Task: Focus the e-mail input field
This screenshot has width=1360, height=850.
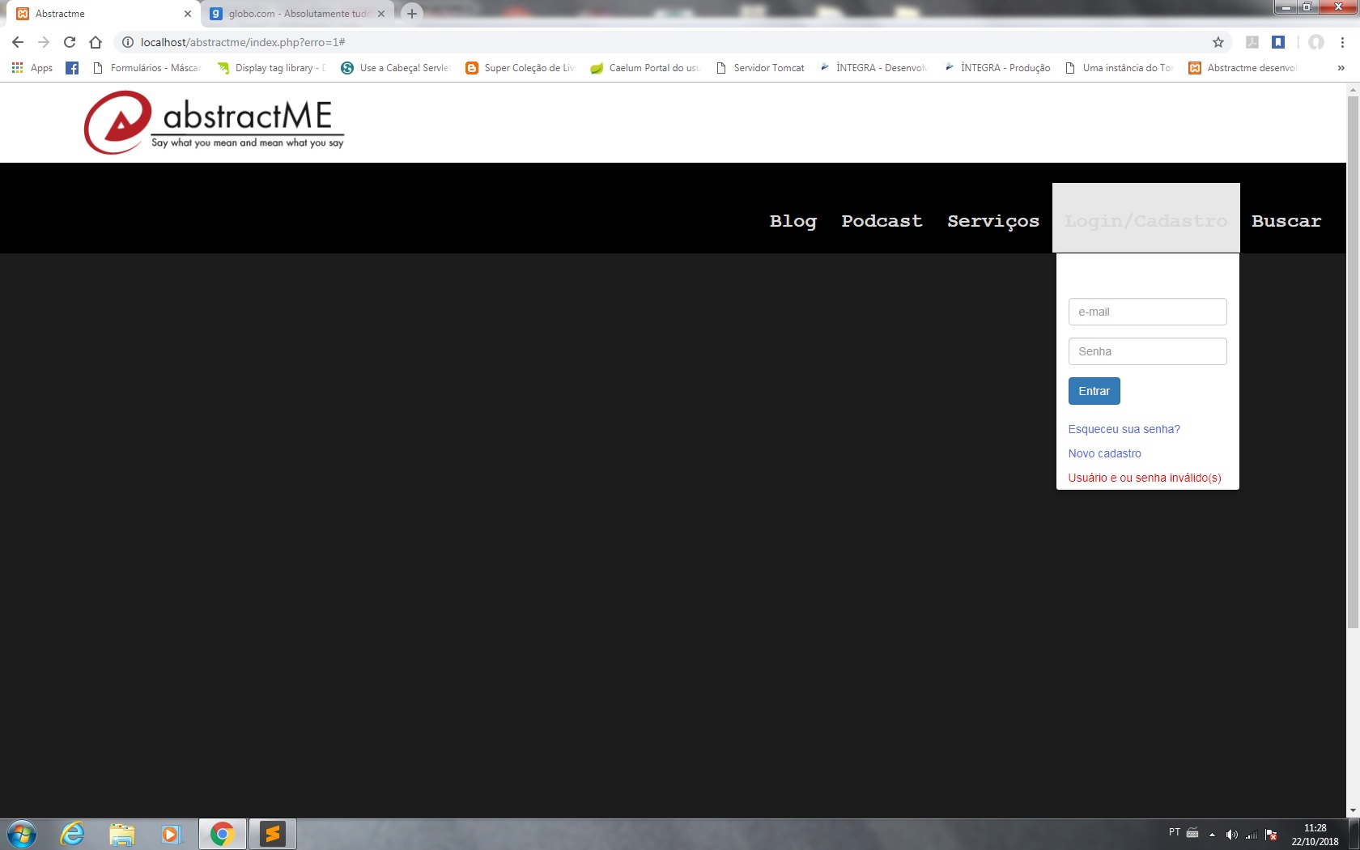Action: pyautogui.click(x=1147, y=312)
